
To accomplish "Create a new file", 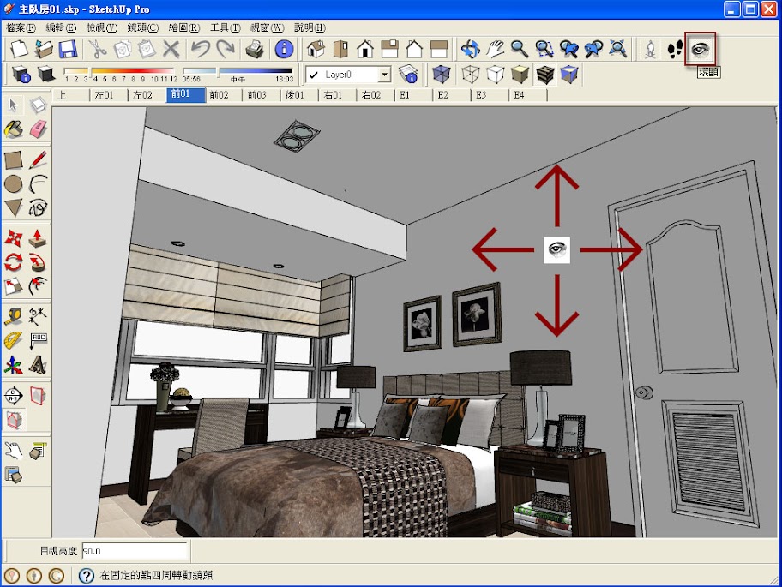I will [19, 49].
